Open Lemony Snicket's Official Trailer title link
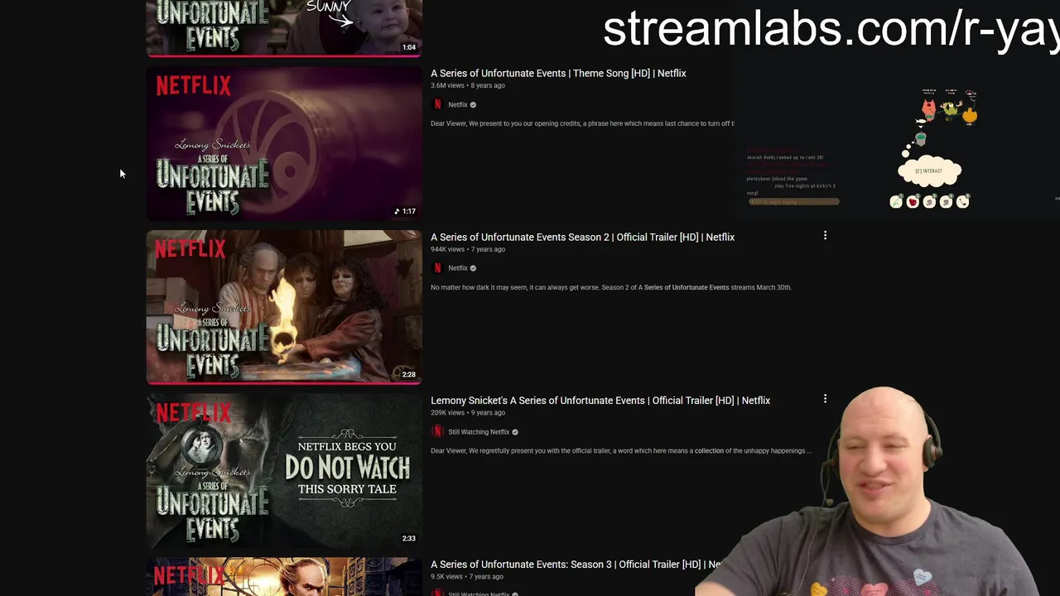The width and height of the screenshot is (1060, 596). click(600, 401)
